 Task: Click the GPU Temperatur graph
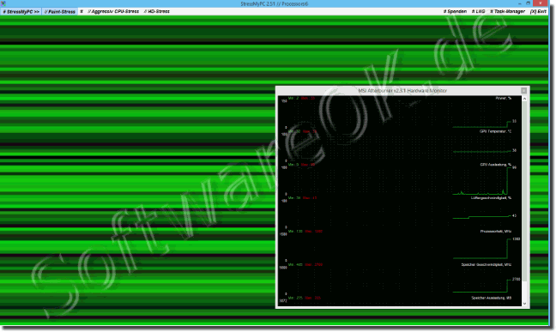pos(400,146)
